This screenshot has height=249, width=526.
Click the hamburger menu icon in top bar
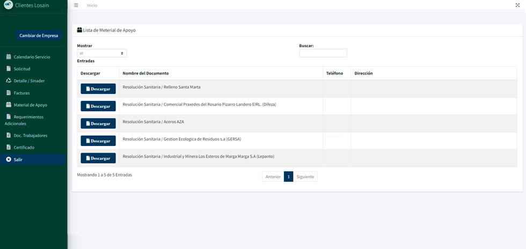76,5
